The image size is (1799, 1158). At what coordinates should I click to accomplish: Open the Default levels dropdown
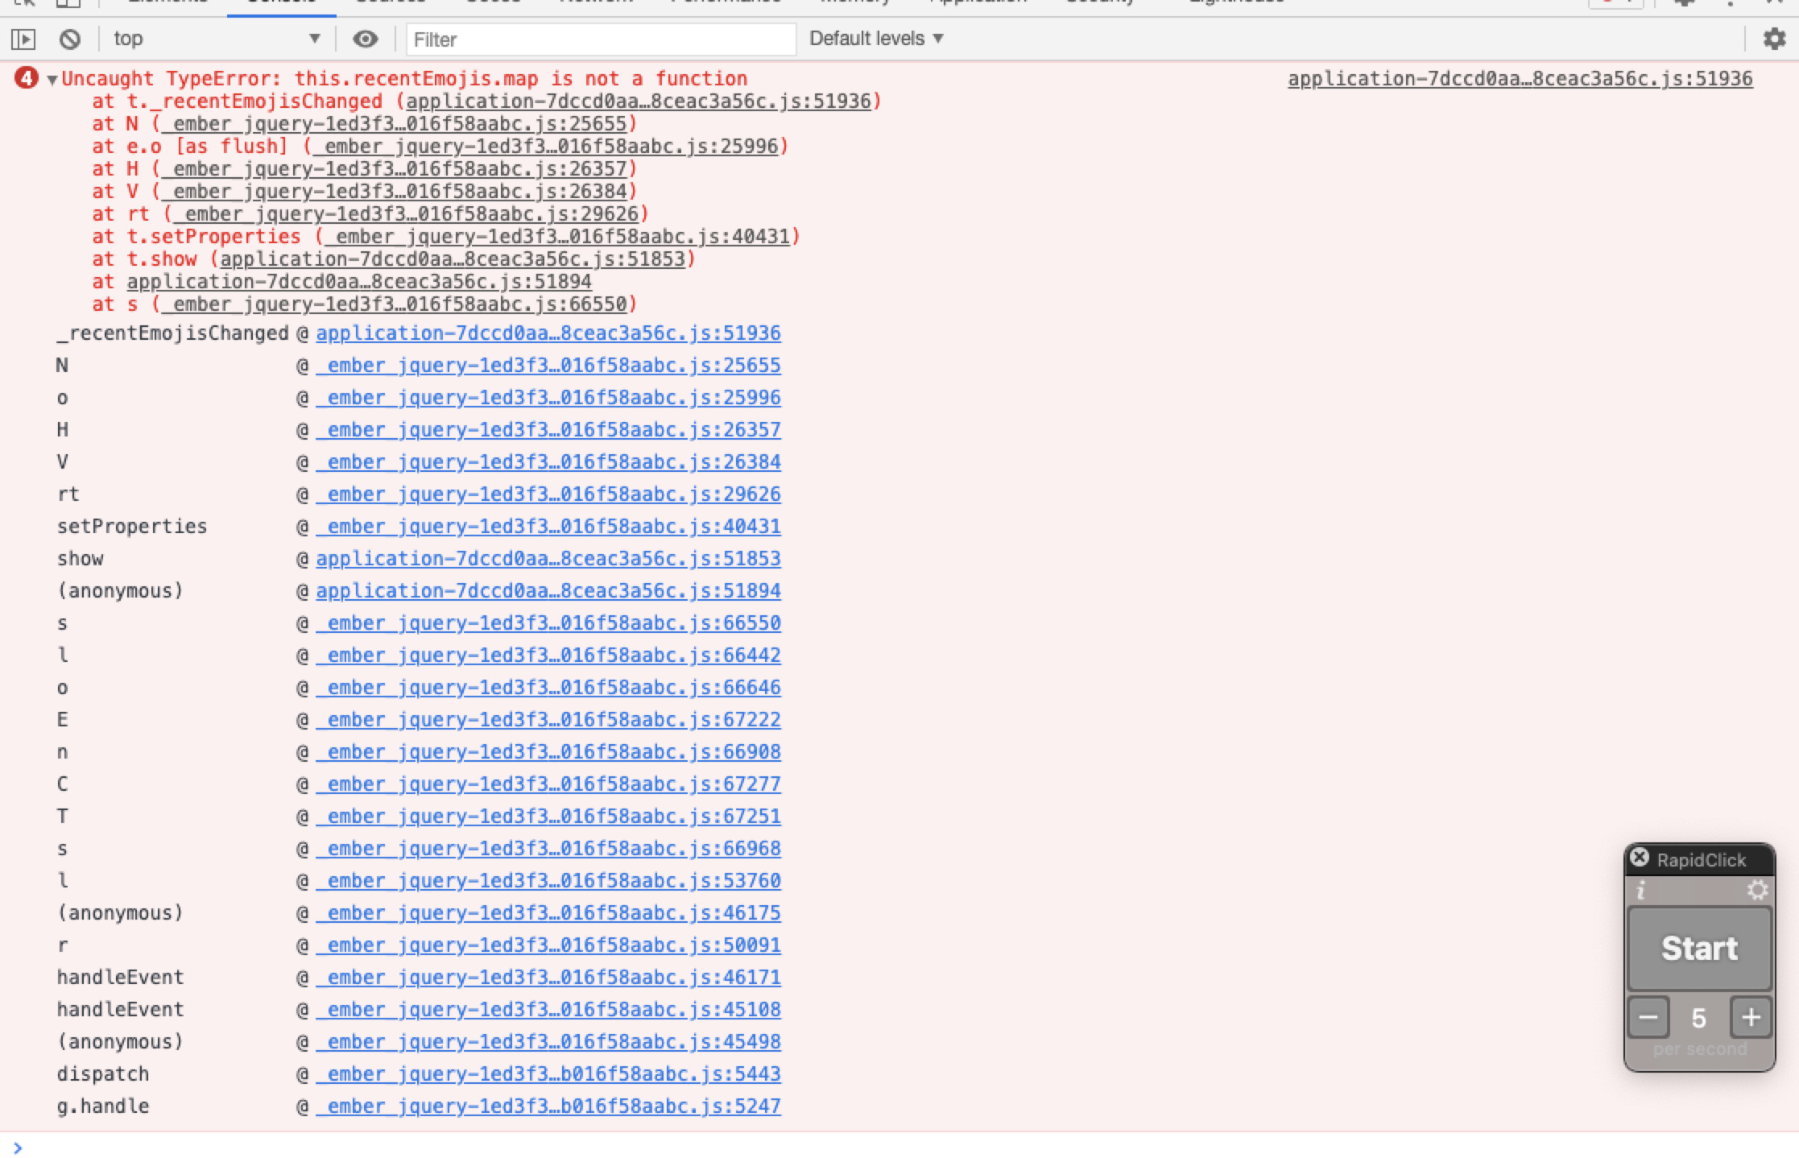click(876, 39)
